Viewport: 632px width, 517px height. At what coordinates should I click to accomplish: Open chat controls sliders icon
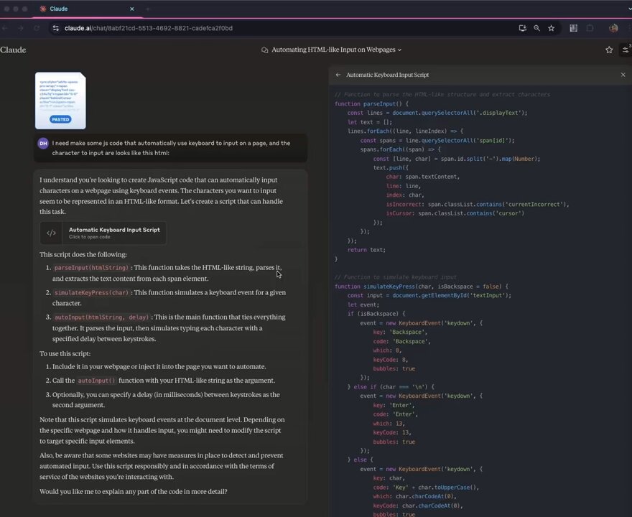point(625,50)
